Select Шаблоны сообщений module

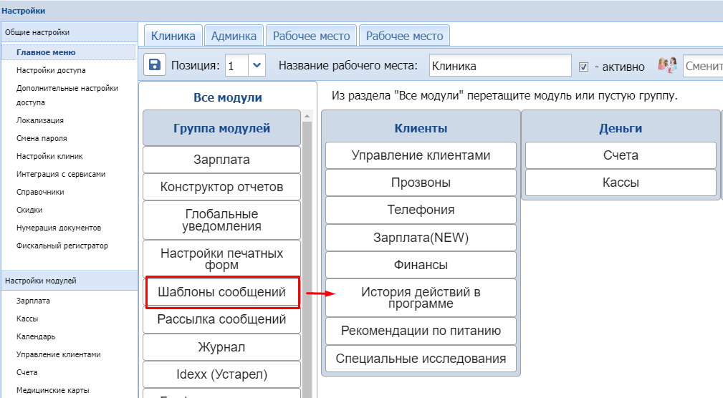pyautogui.click(x=221, y=292)
